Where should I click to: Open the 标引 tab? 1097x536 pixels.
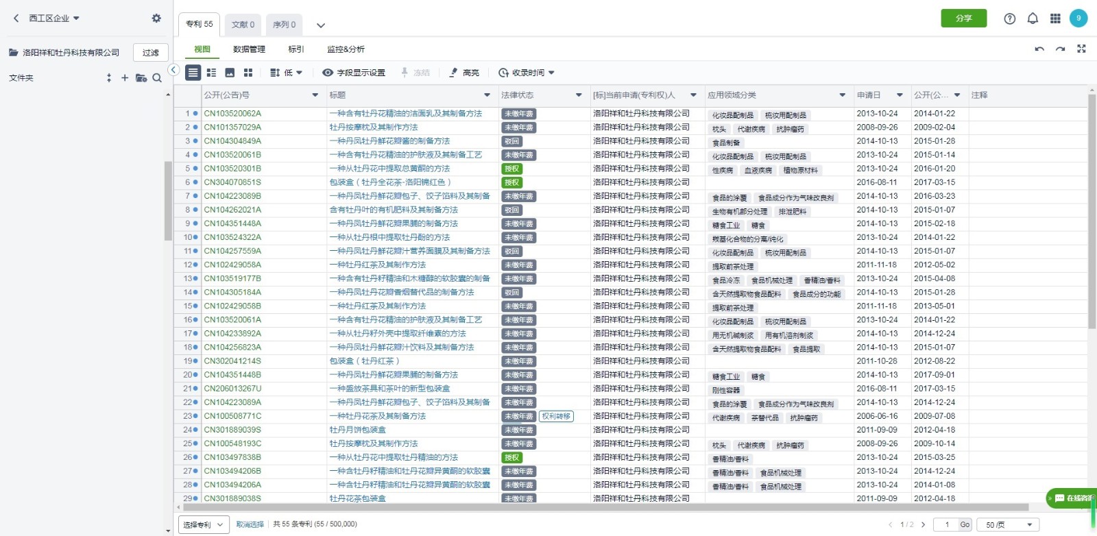(296, 49)
